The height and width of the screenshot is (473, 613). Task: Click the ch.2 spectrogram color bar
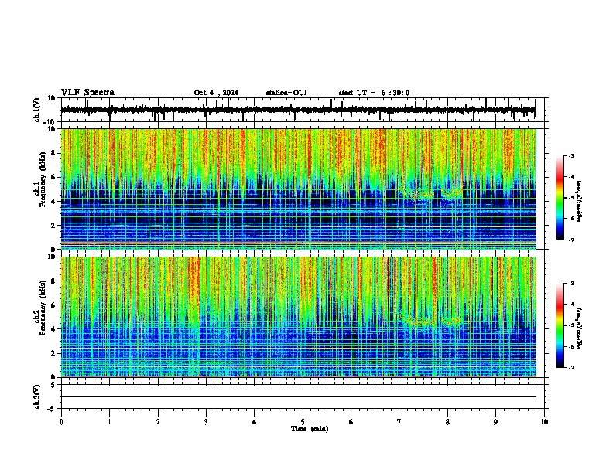560,325
